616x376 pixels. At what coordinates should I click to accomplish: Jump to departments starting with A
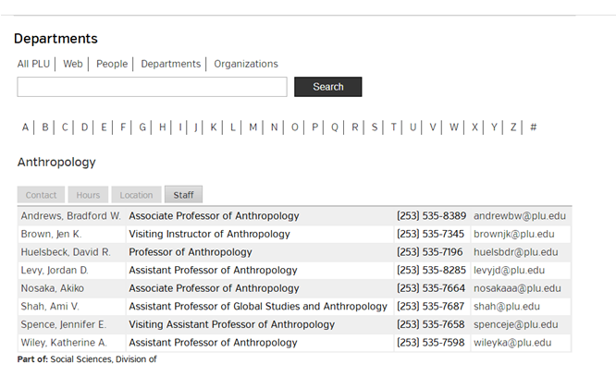pos(25,127)
